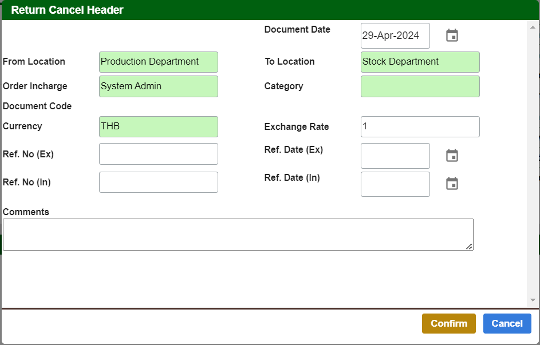Click the Currency field showing THB
Screen dimensions: 540x345
[158, 126]
